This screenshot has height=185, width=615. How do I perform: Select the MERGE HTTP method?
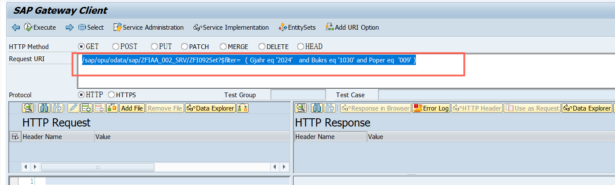click(223, 46)
